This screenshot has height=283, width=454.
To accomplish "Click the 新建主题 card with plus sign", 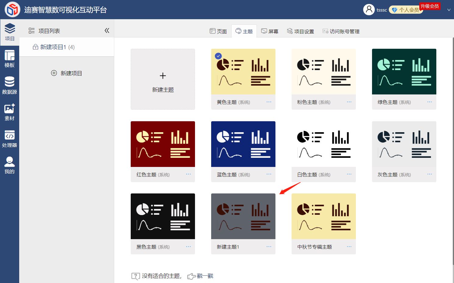I will 163,79.
